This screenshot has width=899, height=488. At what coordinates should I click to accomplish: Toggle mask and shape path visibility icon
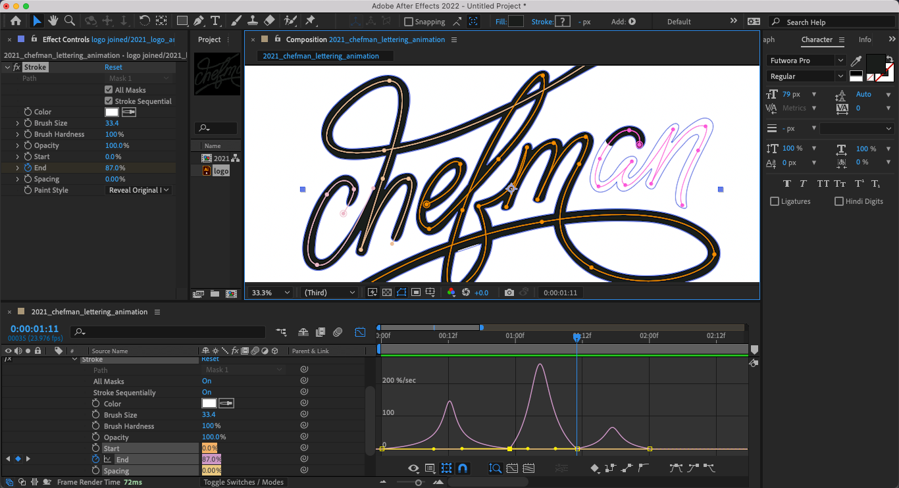pos(401,293)
